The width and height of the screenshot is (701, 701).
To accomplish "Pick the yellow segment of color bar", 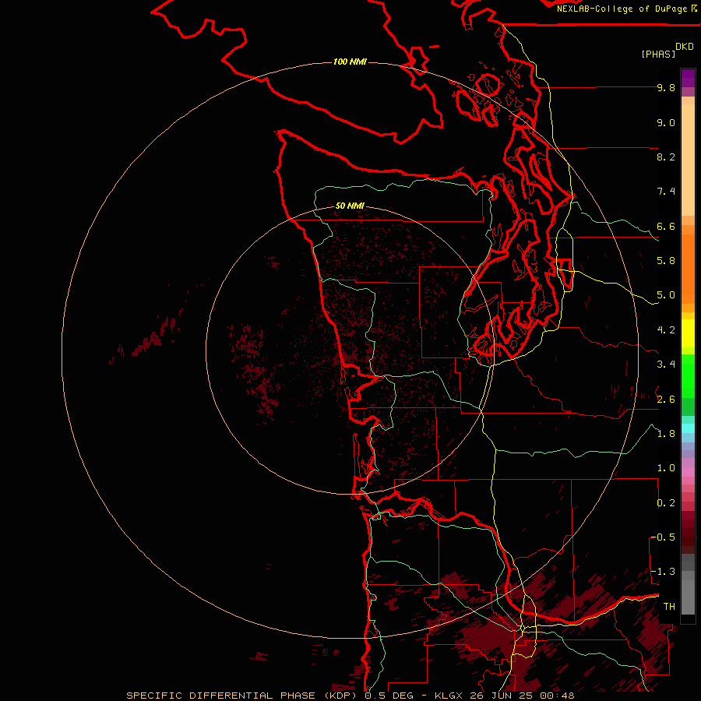I will pos(688,333).
